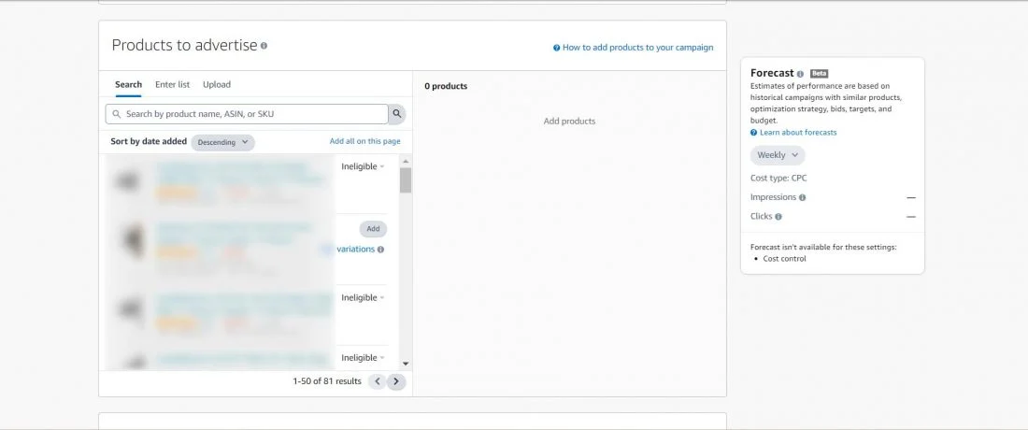
Task: Open the Learn about forecasts link
Action: pos(798,133)
